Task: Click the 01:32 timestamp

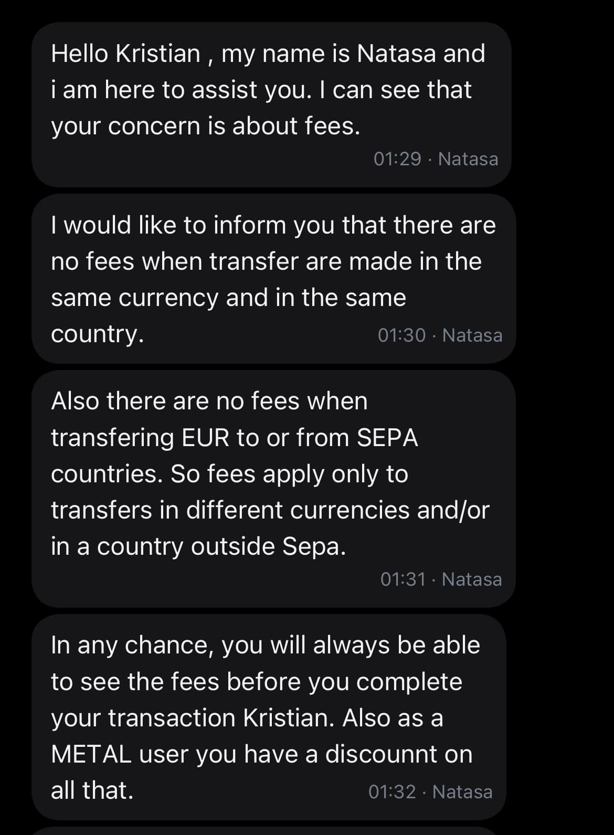Action: (392, 791)
